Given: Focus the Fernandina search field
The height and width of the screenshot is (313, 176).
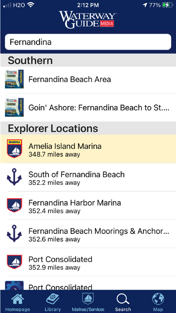Looking at the screenshot, I should click(x=88, y=42).
